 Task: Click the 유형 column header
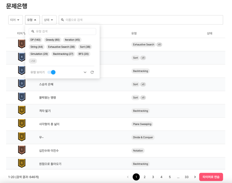[x=134, y=34]
